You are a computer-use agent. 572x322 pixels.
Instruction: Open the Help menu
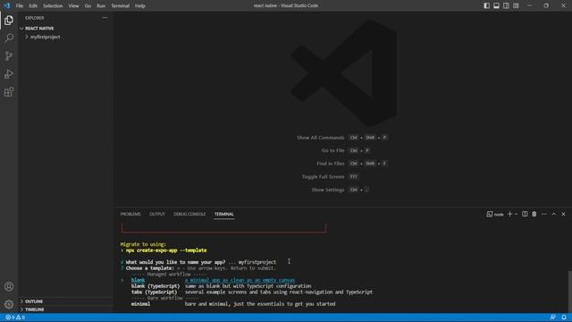point(140,6)
